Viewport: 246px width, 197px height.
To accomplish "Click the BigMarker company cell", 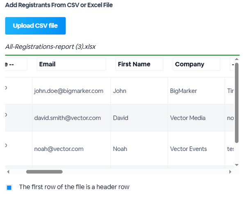I will coord(183,91).
